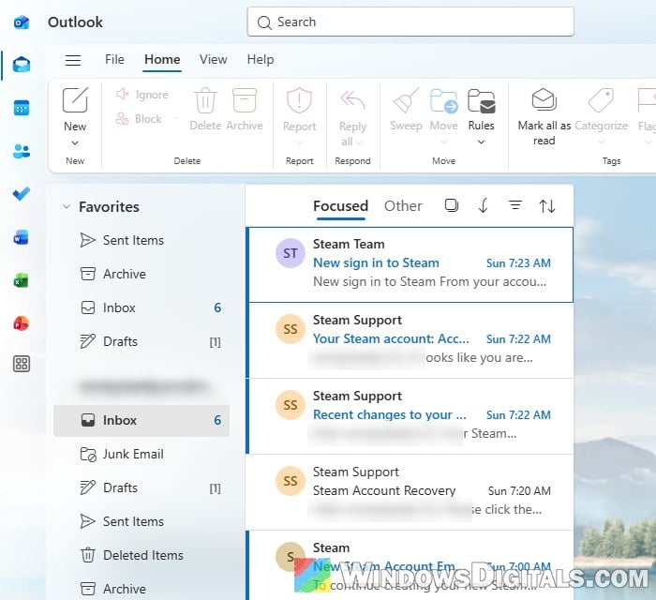Click the jump-to down arrow icon in list header
The image size is (656, 600).
(484, 205)
